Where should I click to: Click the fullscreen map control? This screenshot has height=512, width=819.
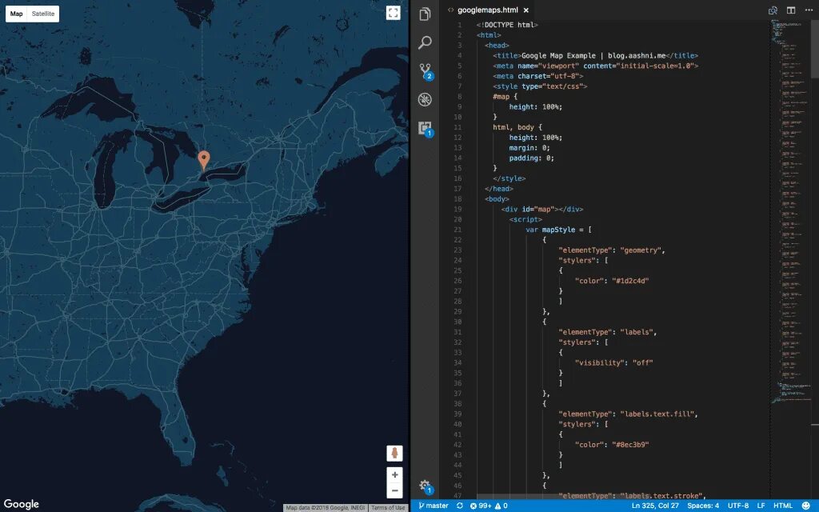pos(394,13)
